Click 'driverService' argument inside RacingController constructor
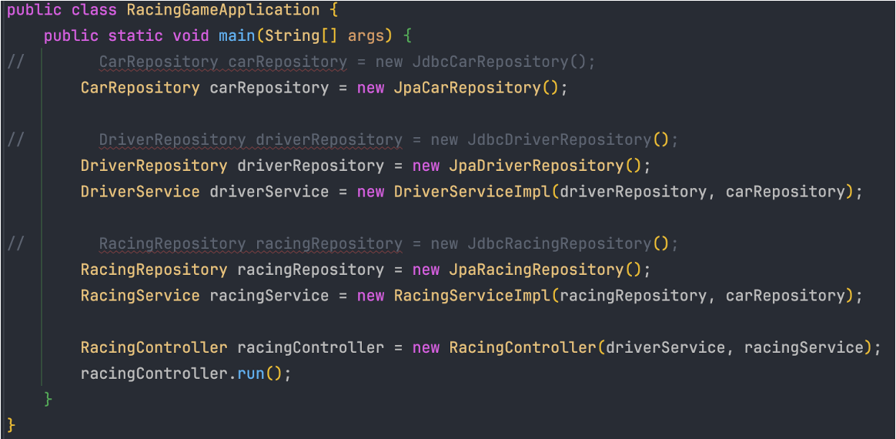 tap(665, 347)
